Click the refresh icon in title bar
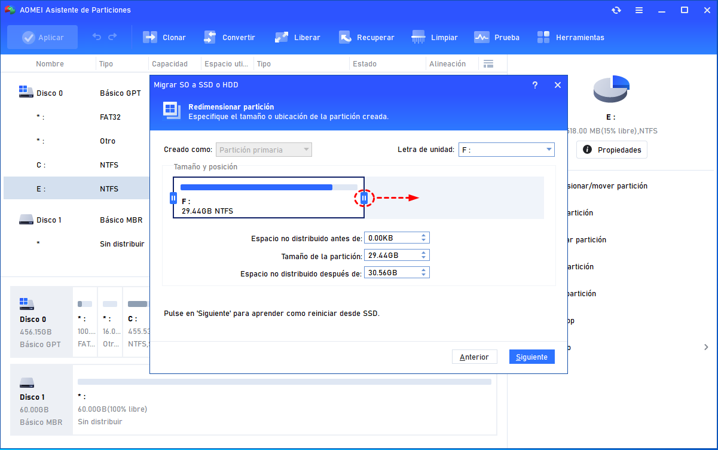The width and height of the screenshot is (718, 450). (616, 10)
